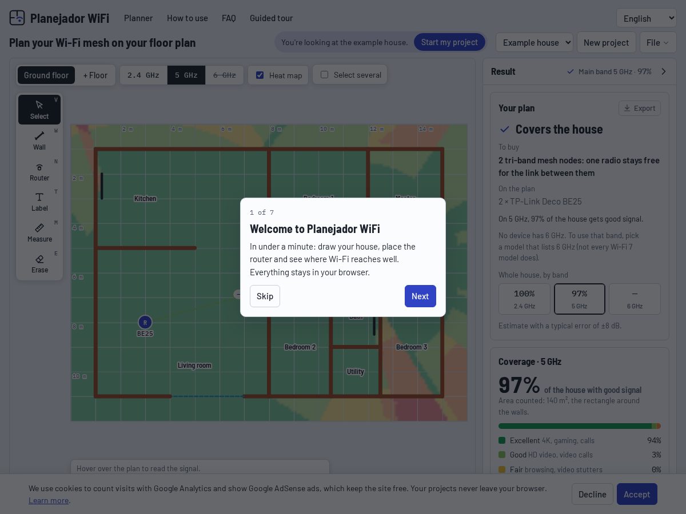Export the plan

(640, 108)
